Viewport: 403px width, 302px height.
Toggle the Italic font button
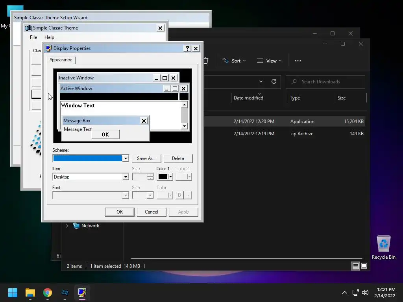pos(188,195)
